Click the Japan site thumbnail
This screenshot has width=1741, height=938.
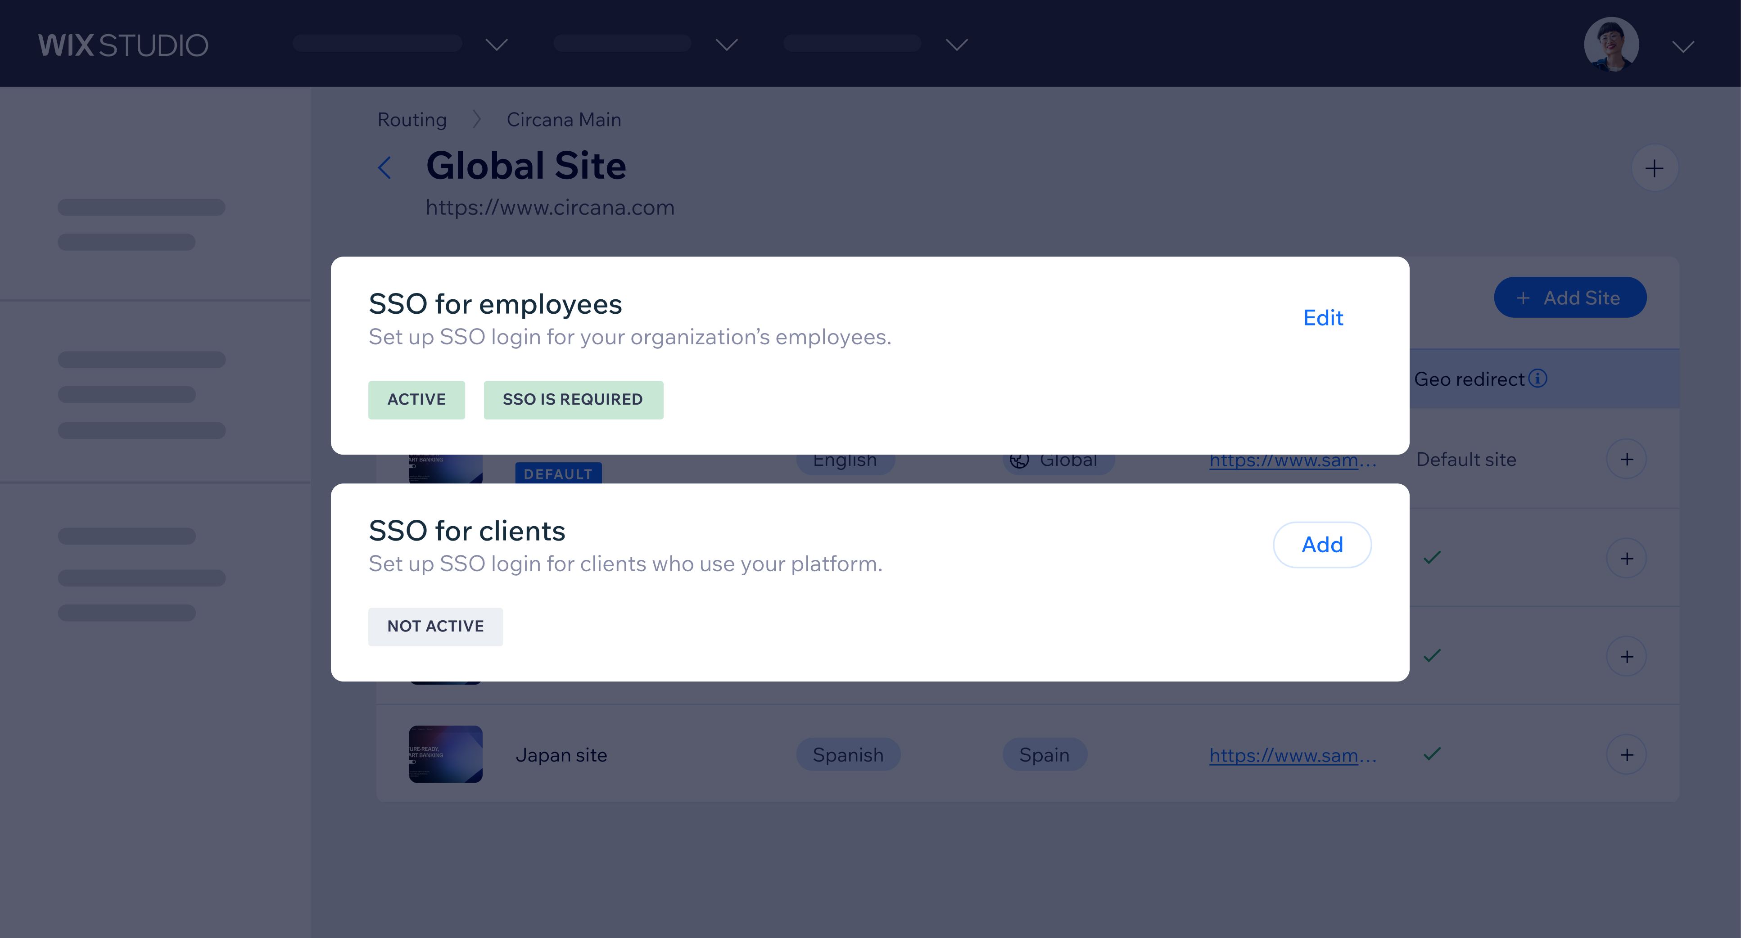click(x=445, y=754)
